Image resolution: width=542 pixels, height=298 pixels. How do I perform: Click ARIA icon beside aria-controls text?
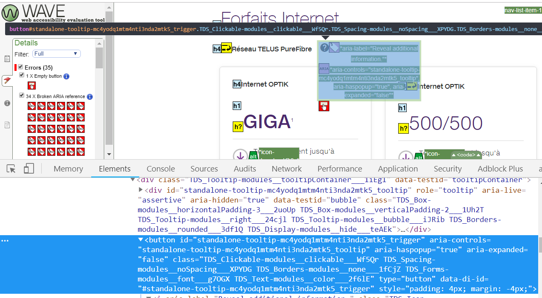[324, 69]
